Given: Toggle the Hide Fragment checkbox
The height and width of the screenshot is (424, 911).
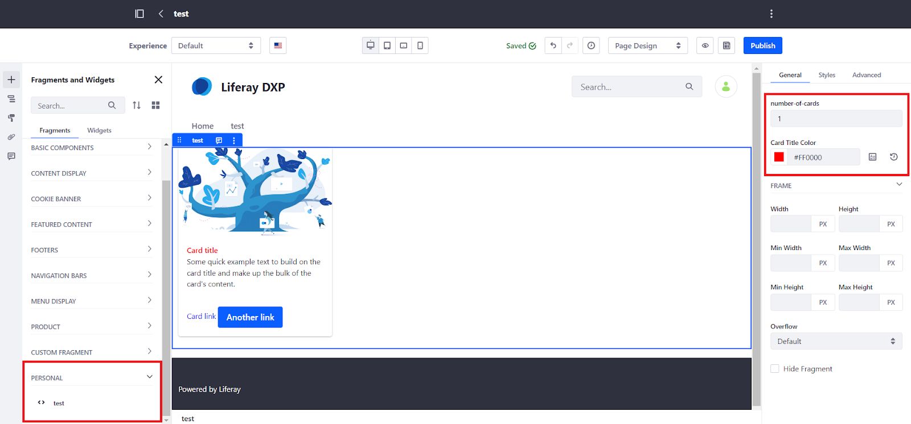Looking at the screenshot, I should point(775,368).
